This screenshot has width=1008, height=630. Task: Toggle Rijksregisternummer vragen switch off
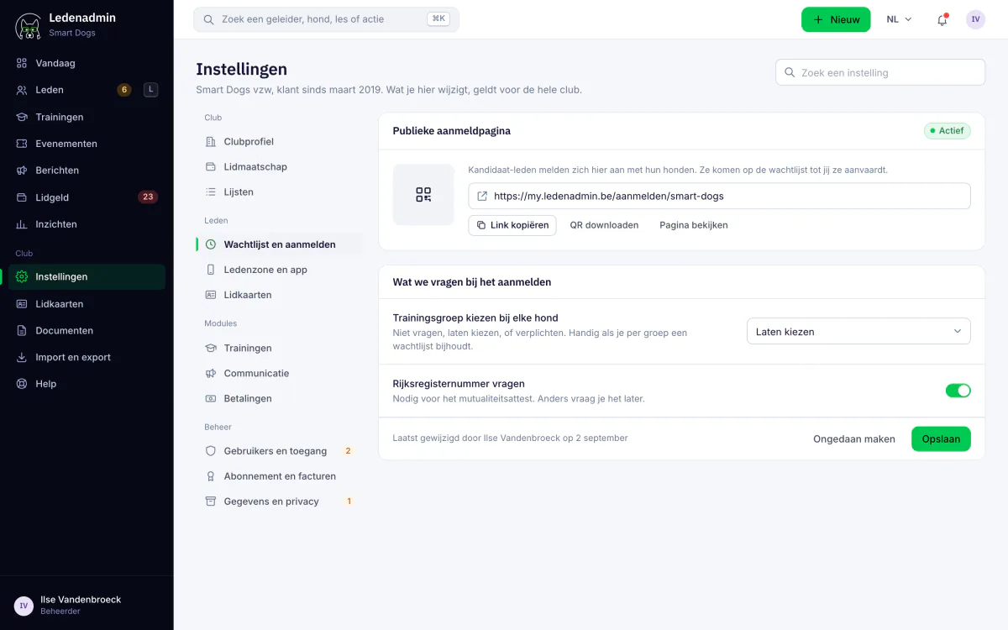tap(958, 391)
